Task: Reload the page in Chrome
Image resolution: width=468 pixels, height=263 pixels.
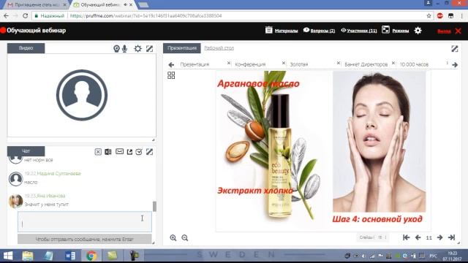Action: click(x=26, y=16)
